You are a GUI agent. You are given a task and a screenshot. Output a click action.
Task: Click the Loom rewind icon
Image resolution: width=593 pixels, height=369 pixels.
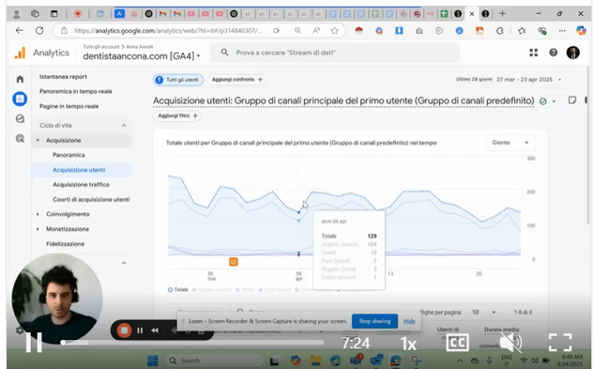tap(155, 330)
